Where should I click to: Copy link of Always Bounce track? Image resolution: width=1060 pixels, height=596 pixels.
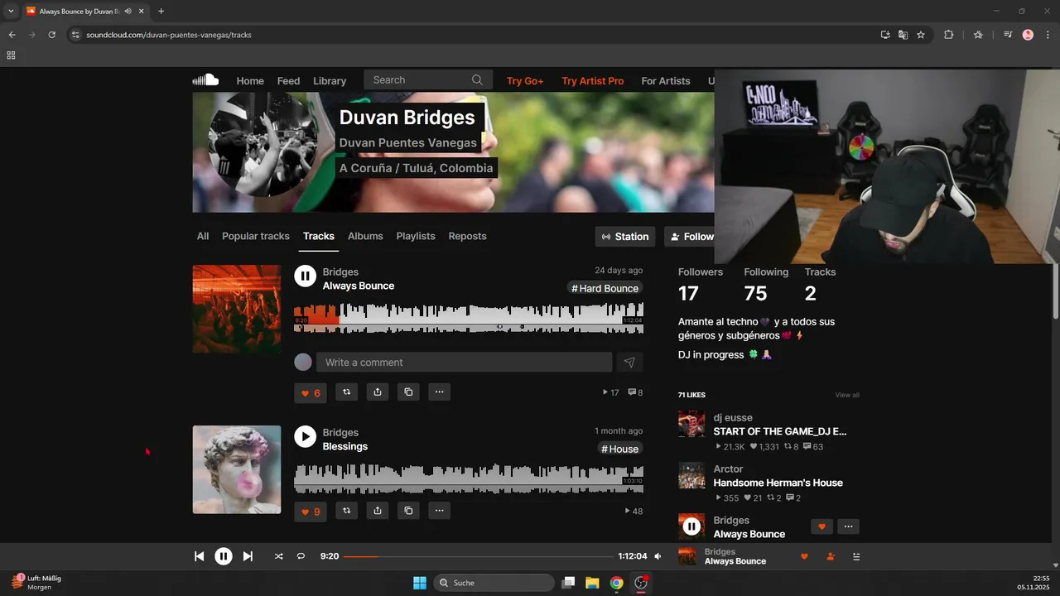tap(408, 392)
